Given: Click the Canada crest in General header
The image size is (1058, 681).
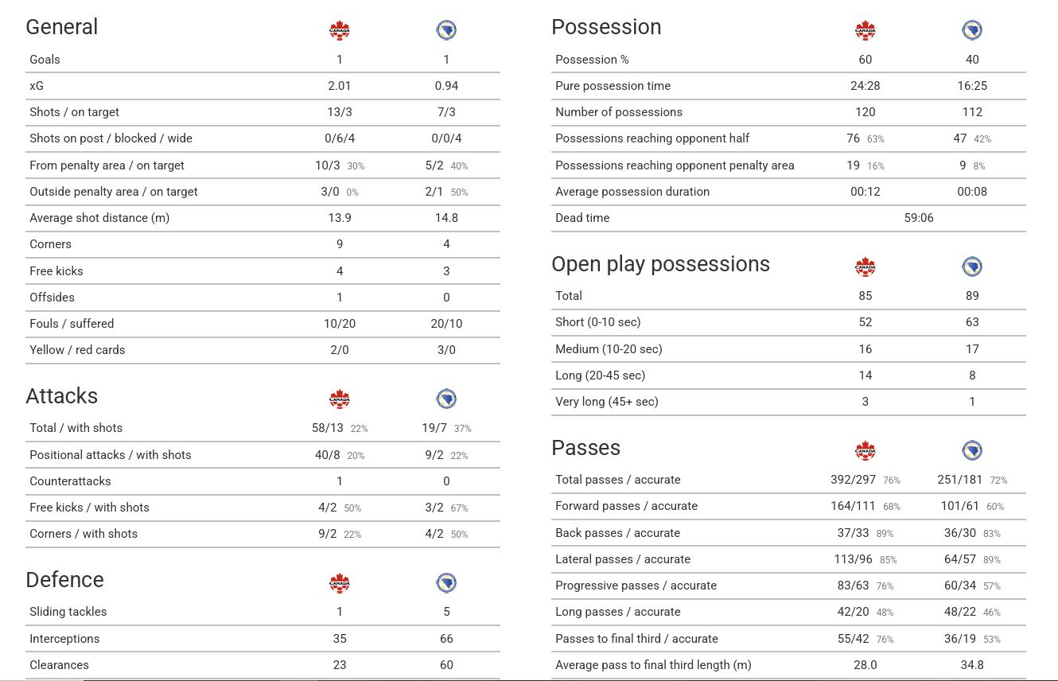Looking at the screenshot, I should click(340, 30).
